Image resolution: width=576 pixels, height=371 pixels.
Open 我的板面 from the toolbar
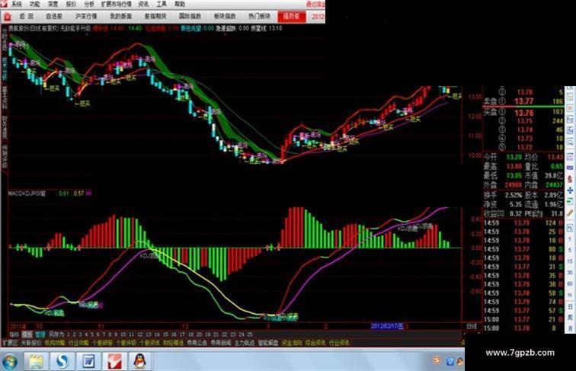(x=121, y=17)
